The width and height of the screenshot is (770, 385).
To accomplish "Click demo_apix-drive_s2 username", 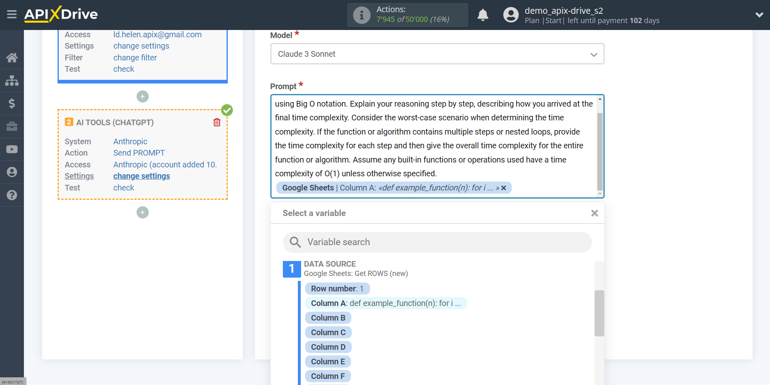I will click(564, 11).
